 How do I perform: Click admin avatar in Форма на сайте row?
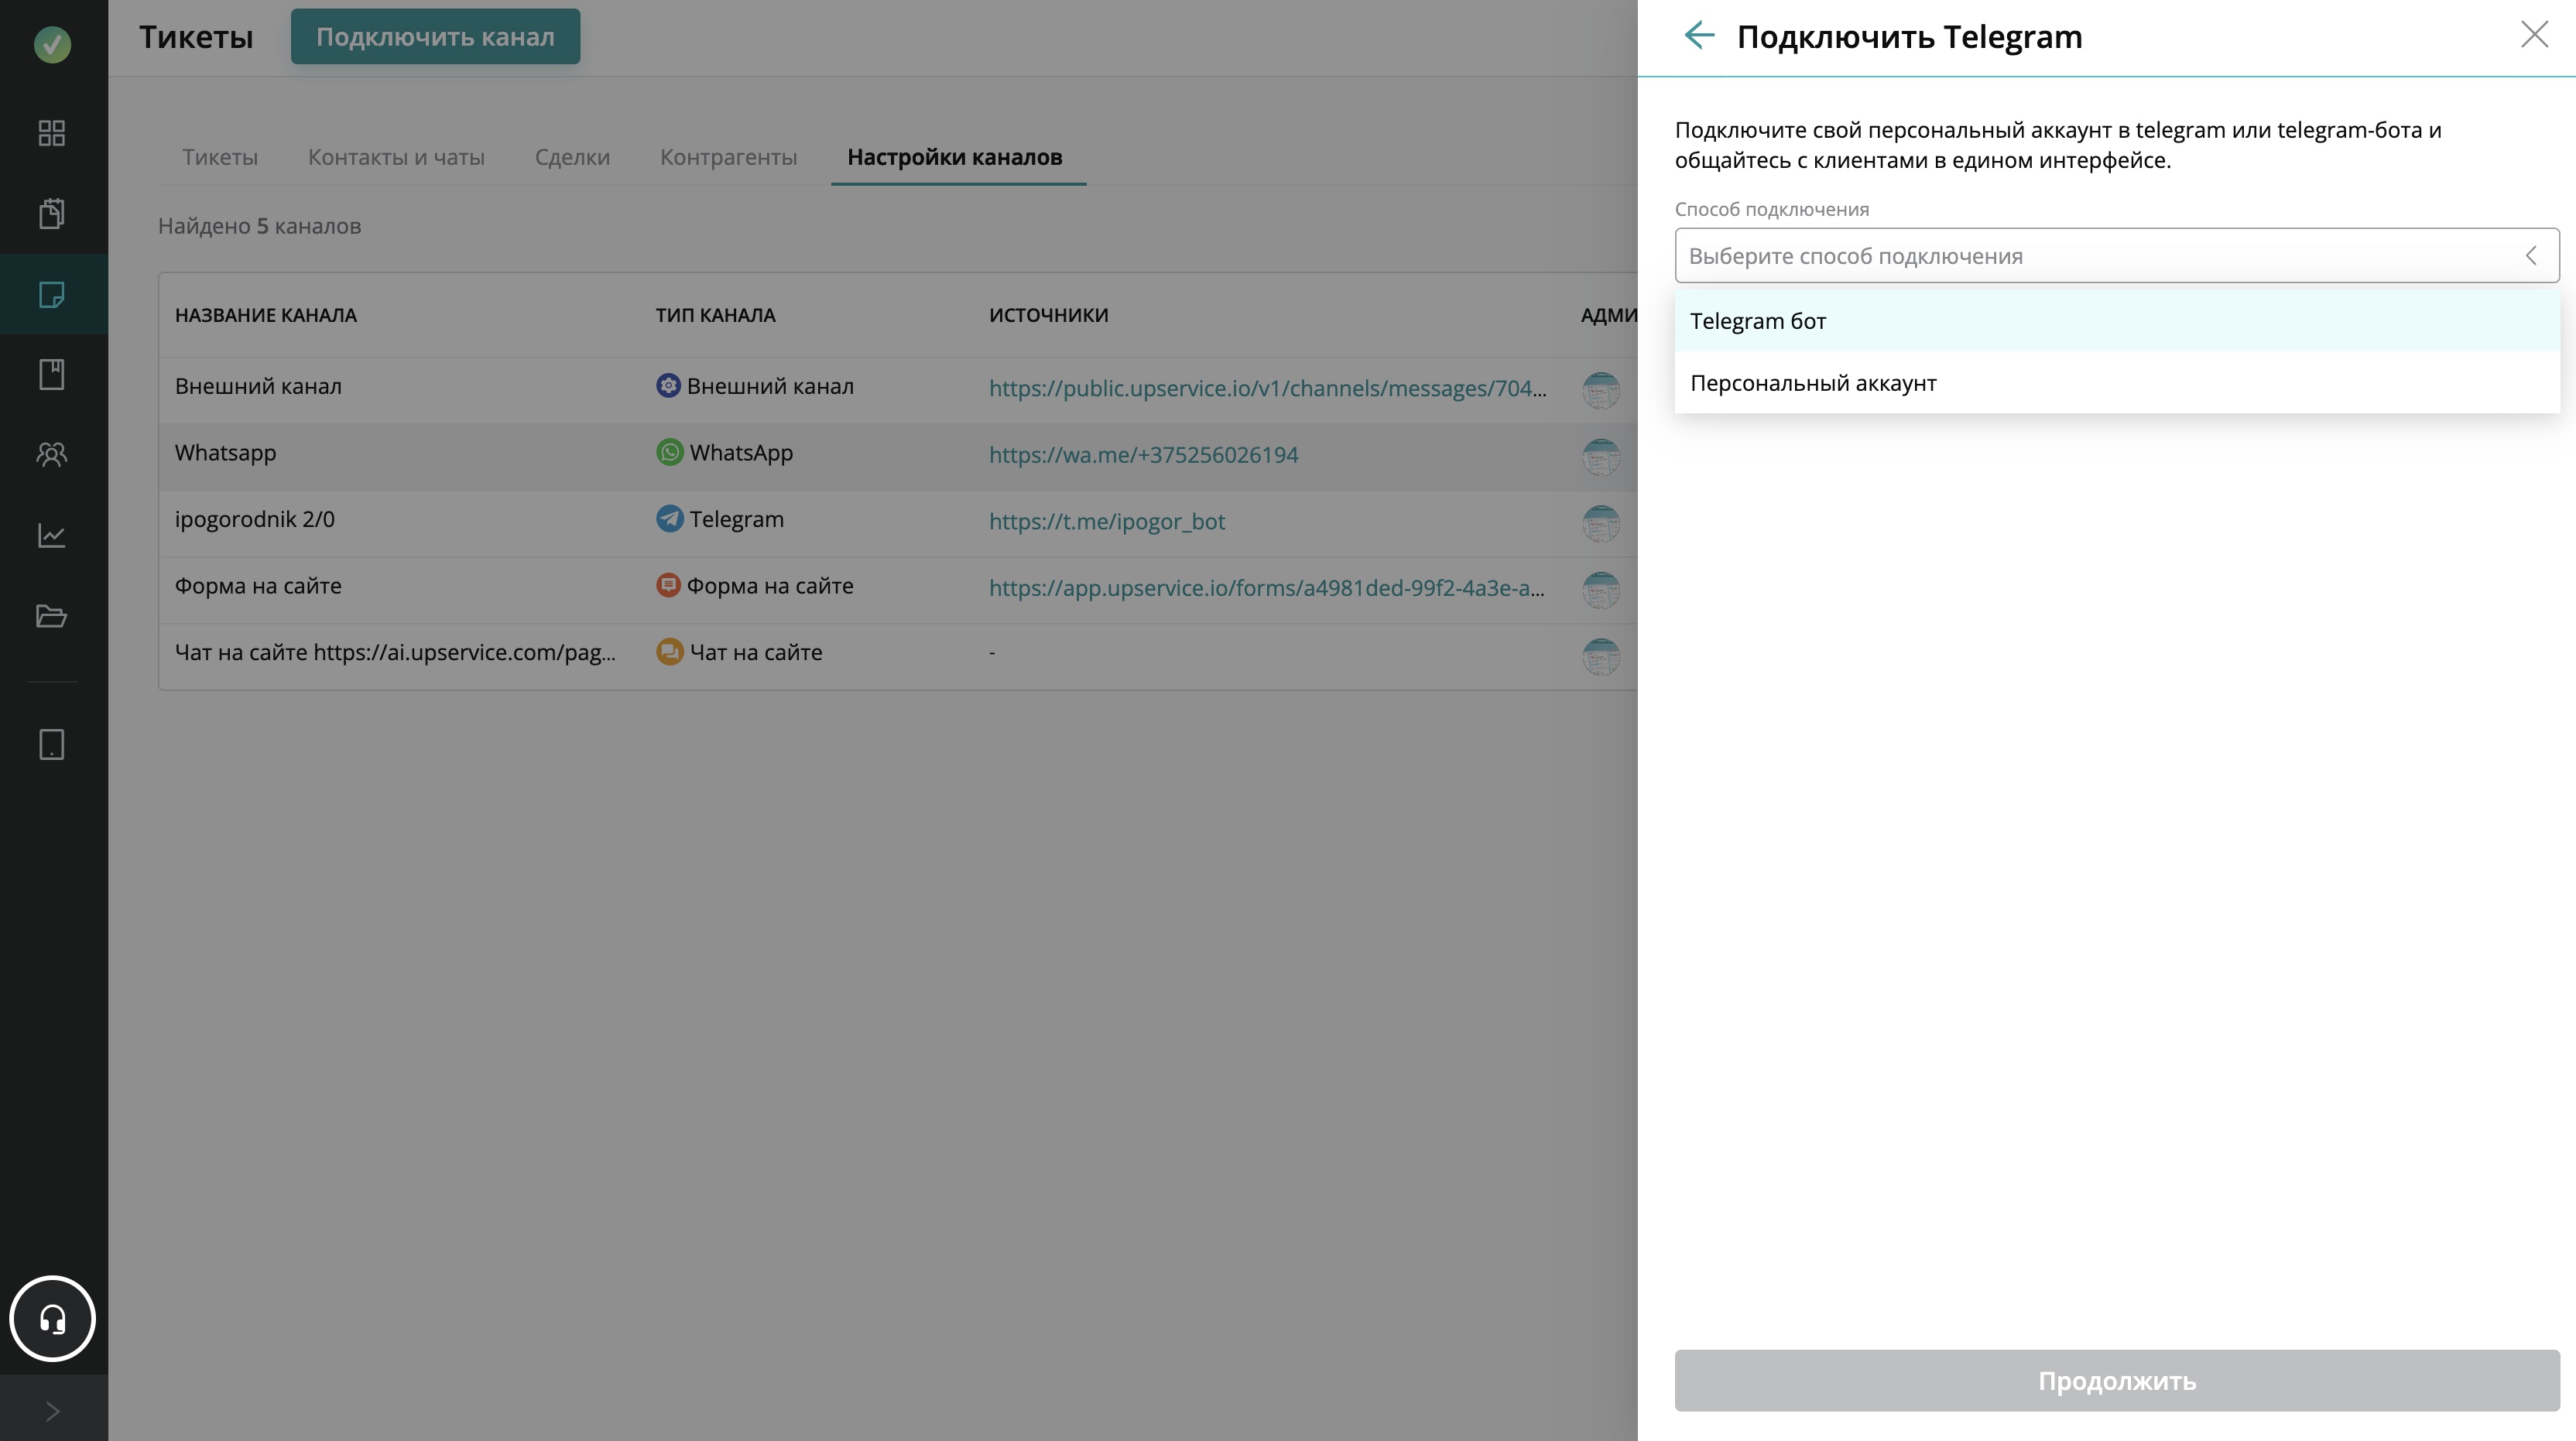pos(1601,590)
